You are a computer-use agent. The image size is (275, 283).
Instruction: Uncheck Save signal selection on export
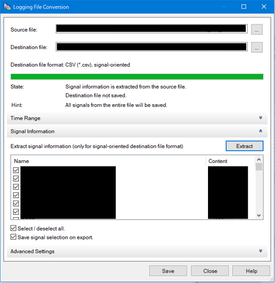(x=13, y=237)
